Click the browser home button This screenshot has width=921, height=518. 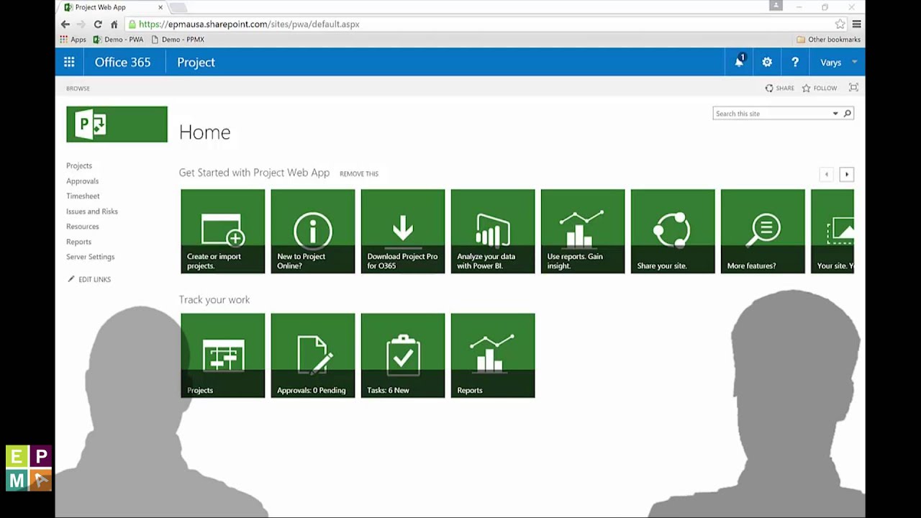114,24
